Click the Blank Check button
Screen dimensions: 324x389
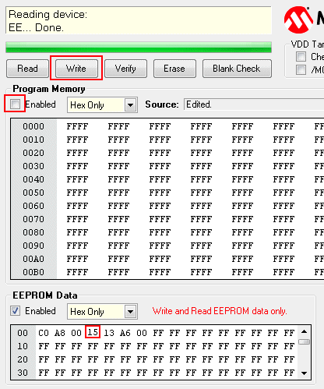(x=237, y=69)
